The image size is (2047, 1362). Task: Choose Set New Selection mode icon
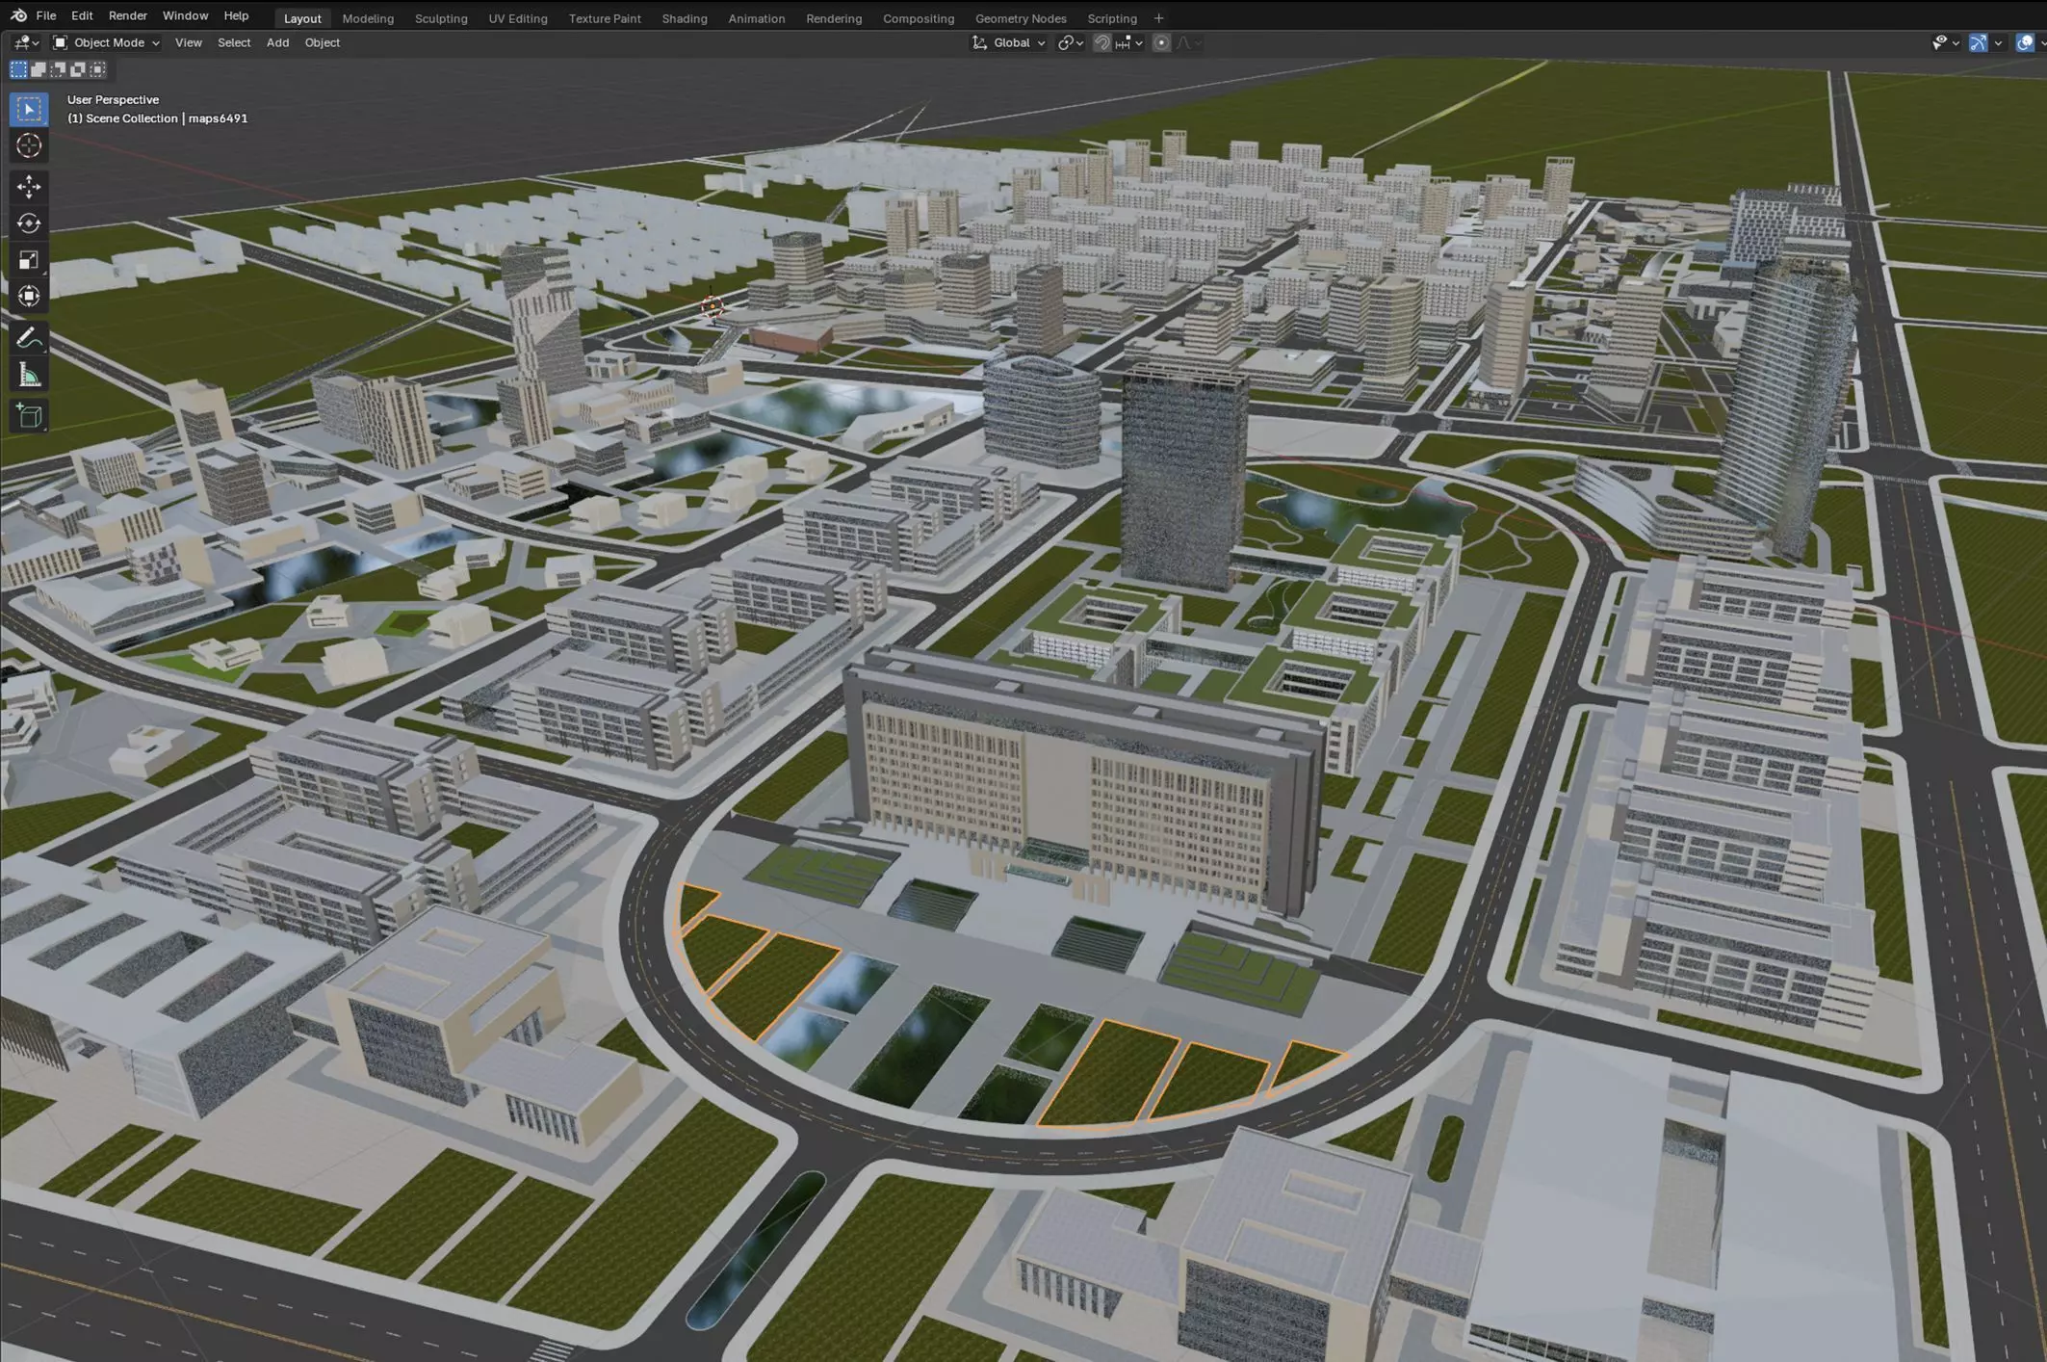tap(18, 69)
